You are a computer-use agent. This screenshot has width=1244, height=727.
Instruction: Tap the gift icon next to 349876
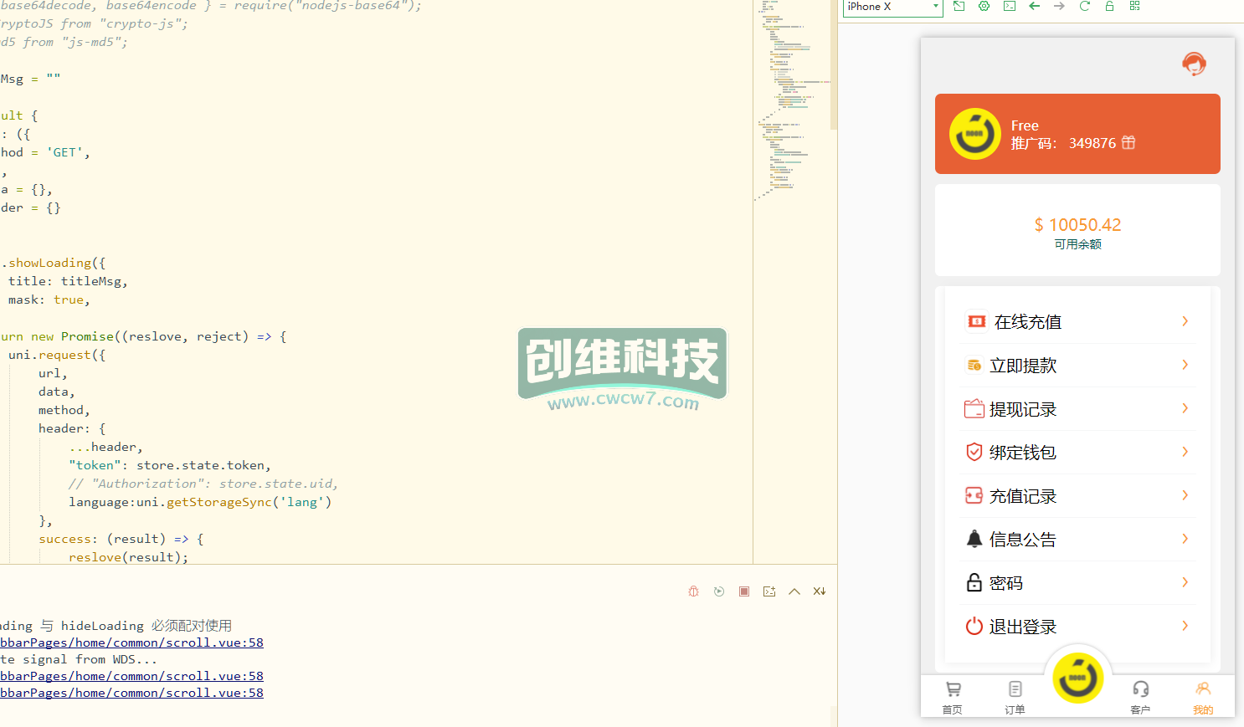click(1128, 142)
